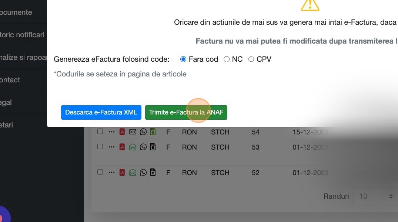Click 'Descarca e-Factura XML' button
Image resolution: width=398 pixels, height=222 pixels.
pyautogui.click(x=101, y=112)
